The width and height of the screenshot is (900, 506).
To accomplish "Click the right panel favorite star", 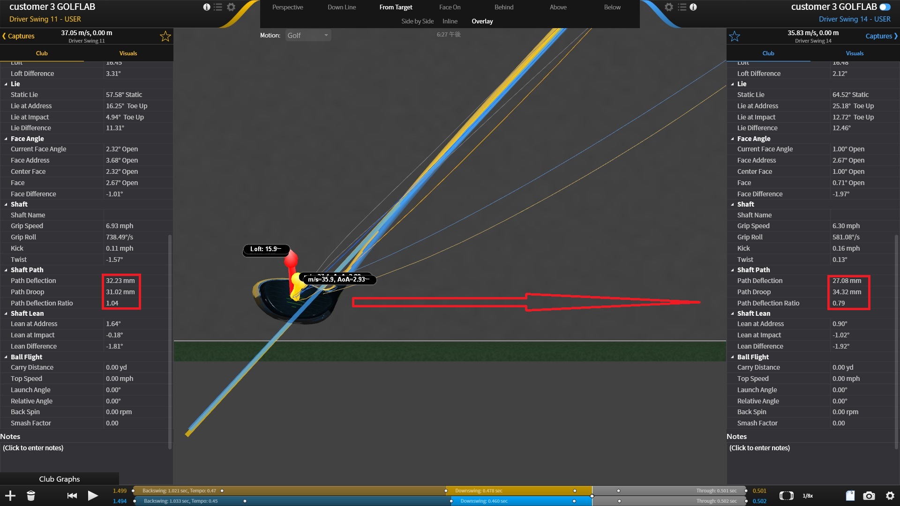I will [735, 37].
